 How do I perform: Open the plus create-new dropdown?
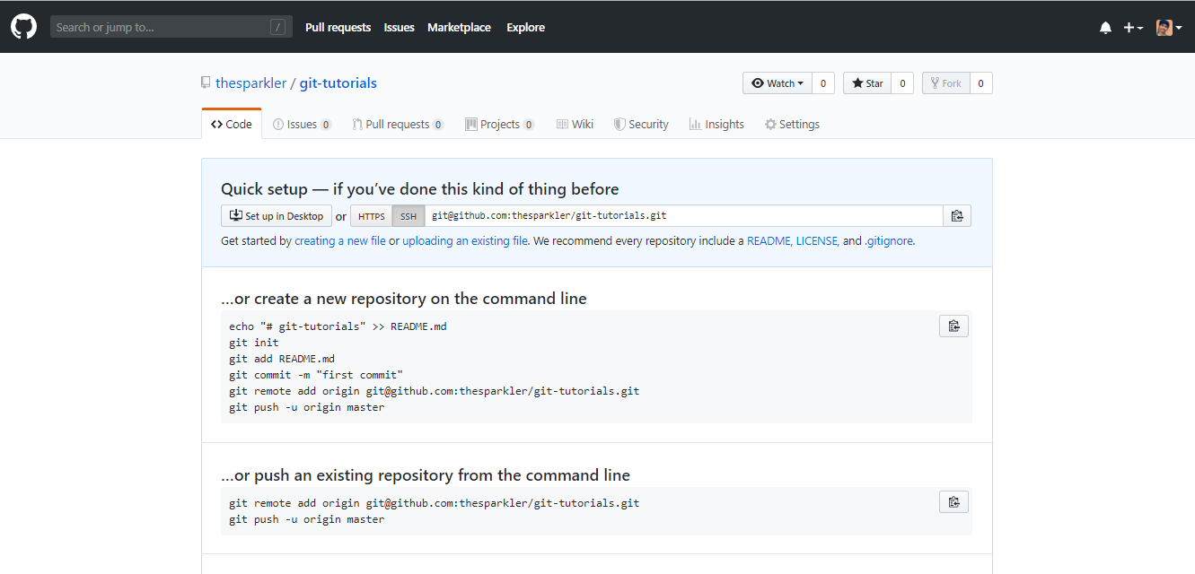click(x=1133, y=28)
